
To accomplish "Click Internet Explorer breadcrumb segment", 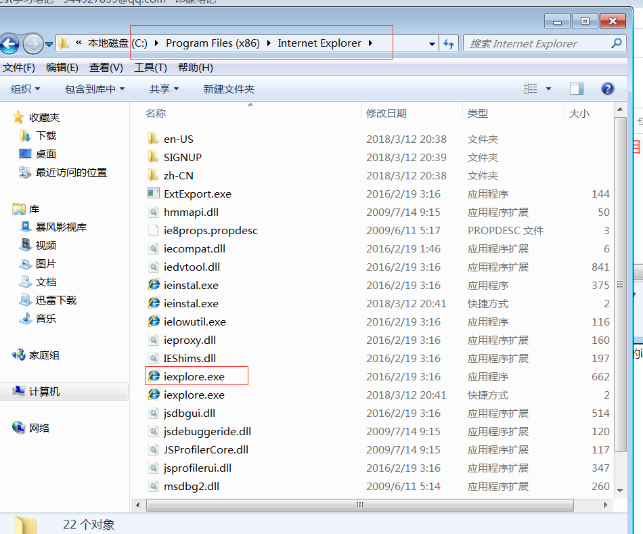I will [319, 43].
